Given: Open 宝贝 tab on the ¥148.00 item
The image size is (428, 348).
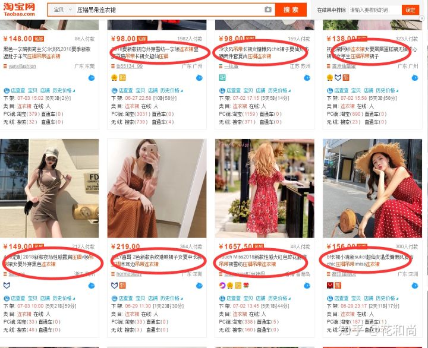Looking at the screenshot, I should point(33,90).
